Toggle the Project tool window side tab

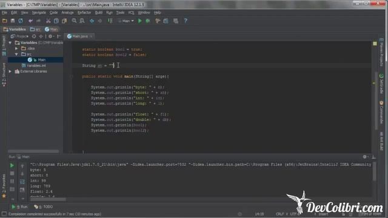(x=4, y=46)
